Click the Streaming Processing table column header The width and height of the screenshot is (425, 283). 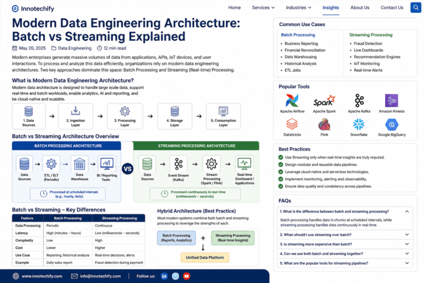(x=120, y=218)
